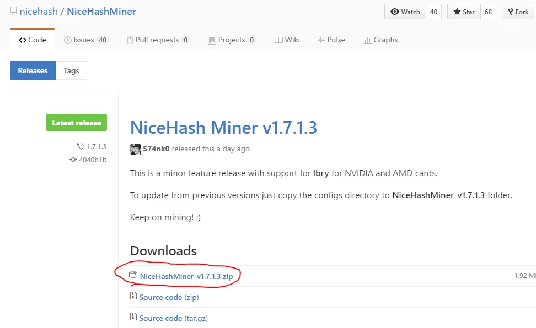Click the eye icon on Watch button

click(395, 12)
